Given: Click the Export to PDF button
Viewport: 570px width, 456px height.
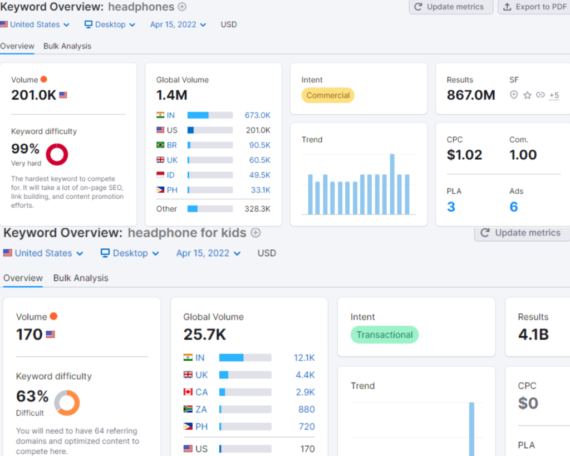Looking at the screenshot, I should point(533,7).
